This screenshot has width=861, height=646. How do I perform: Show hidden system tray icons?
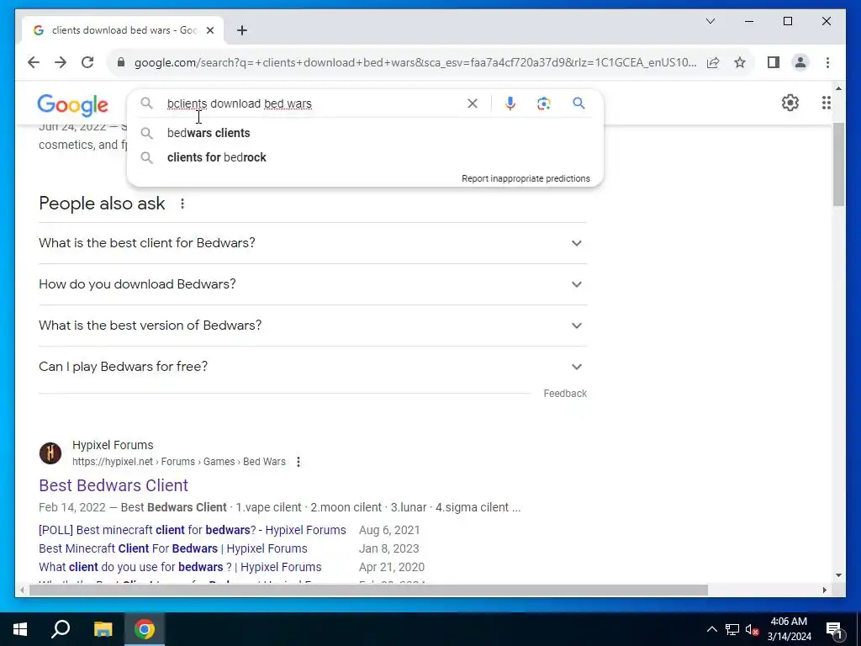[711, 629]
